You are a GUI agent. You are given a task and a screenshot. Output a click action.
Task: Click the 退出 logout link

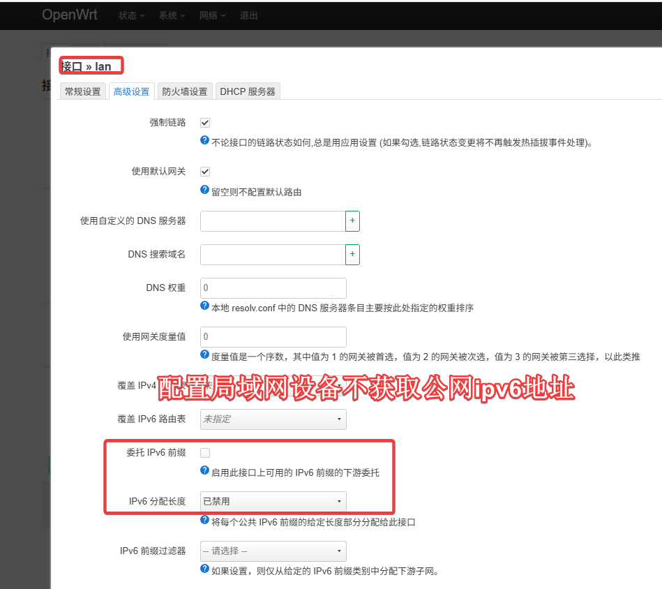click(x=249, y=15)
